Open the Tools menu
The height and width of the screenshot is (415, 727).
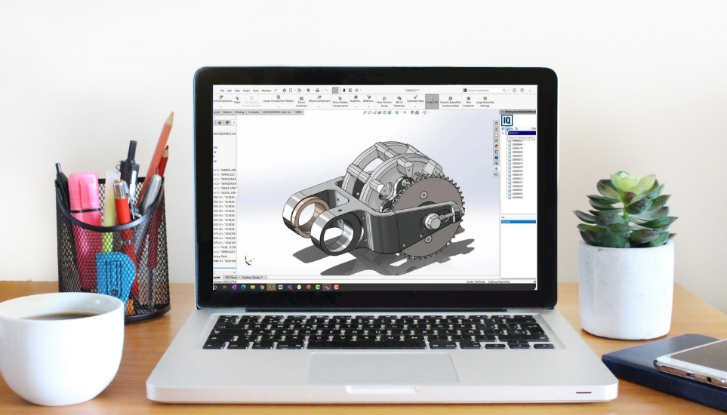255,90
